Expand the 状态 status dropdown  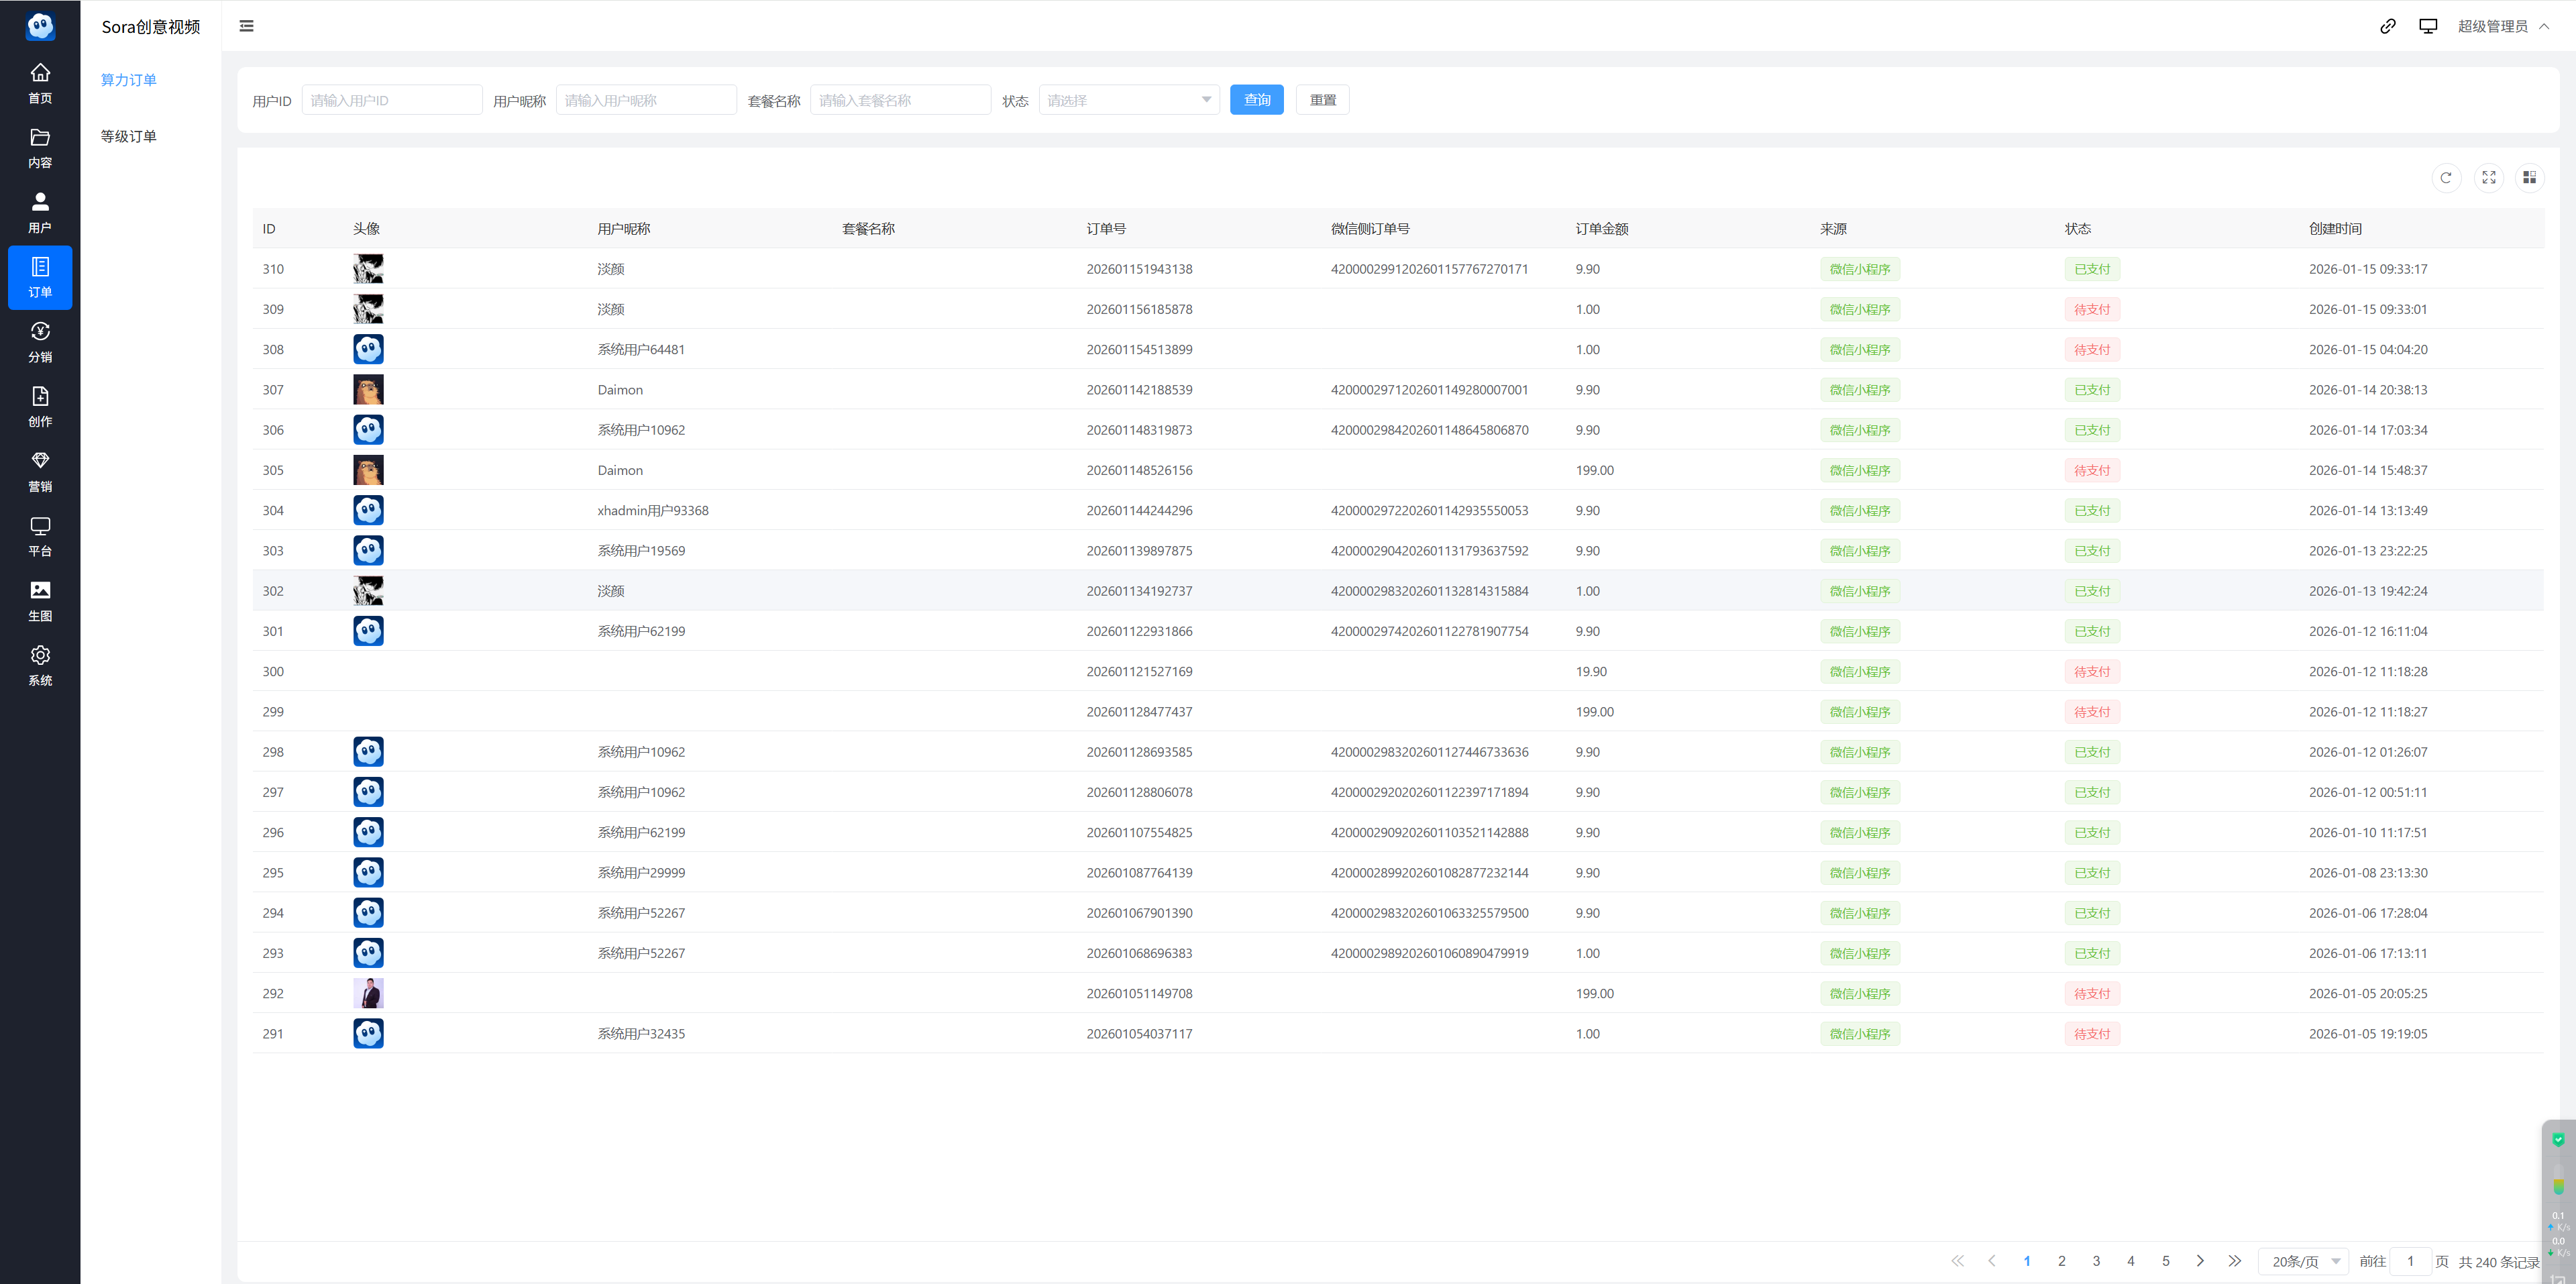1128,100
